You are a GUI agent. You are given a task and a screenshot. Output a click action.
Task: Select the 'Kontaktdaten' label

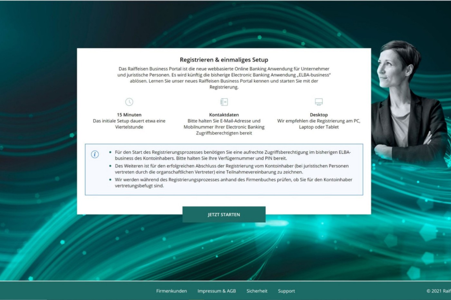pyautogui.click(x=224, y=115)
